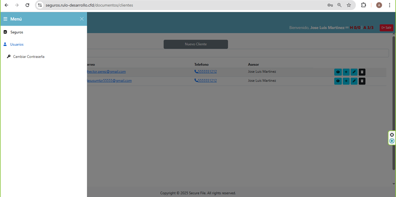Click the plus icon on second client row
The height and width of the screenshot is (197, 396).
346,81
